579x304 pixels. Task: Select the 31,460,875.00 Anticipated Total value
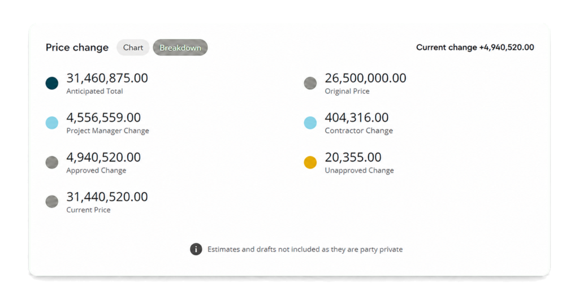[x=107, y=78]
